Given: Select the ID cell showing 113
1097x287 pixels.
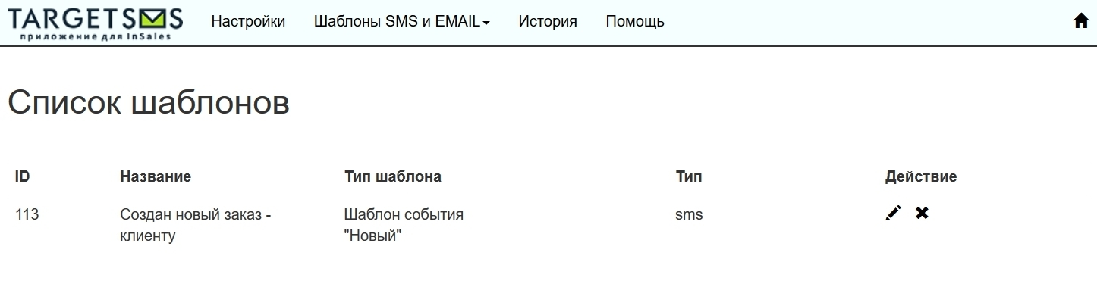Looking at the screenshot, I should pyautogui.click(x=27, y=214).
